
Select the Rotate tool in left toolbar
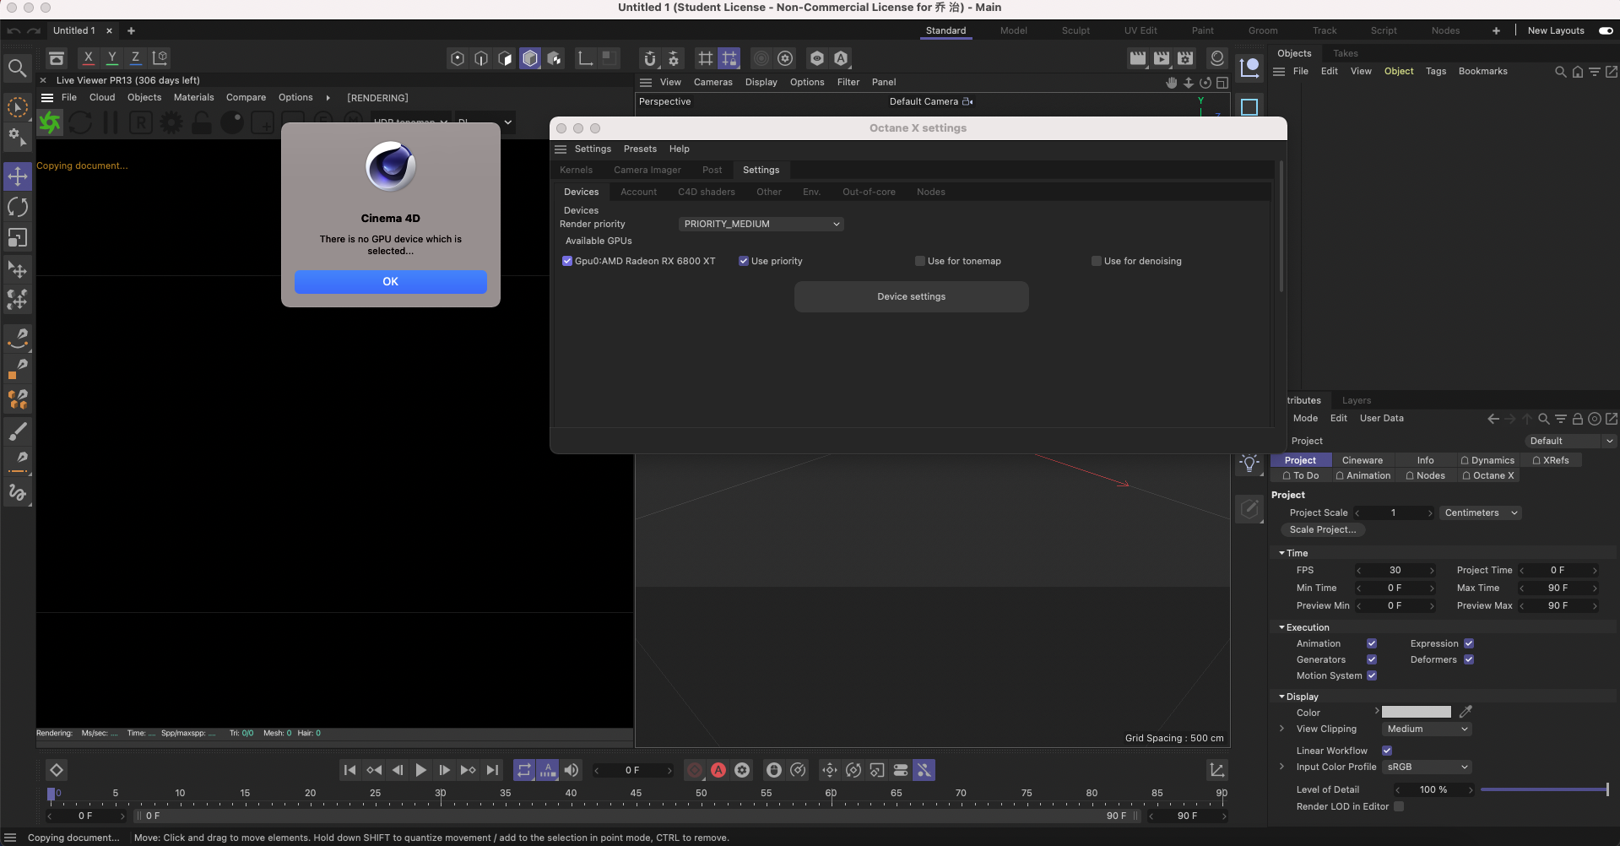(x=18, y=207)
